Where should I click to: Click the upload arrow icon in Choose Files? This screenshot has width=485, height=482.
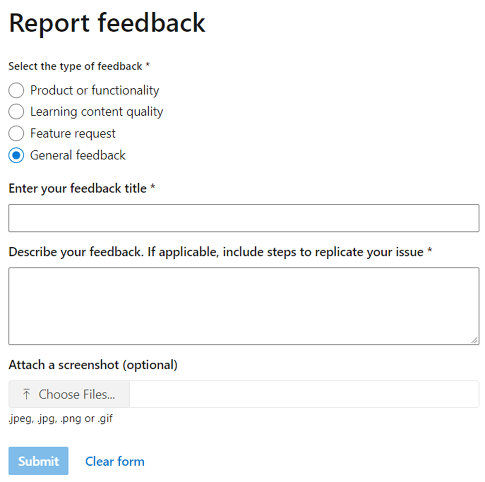coord(27,394)
